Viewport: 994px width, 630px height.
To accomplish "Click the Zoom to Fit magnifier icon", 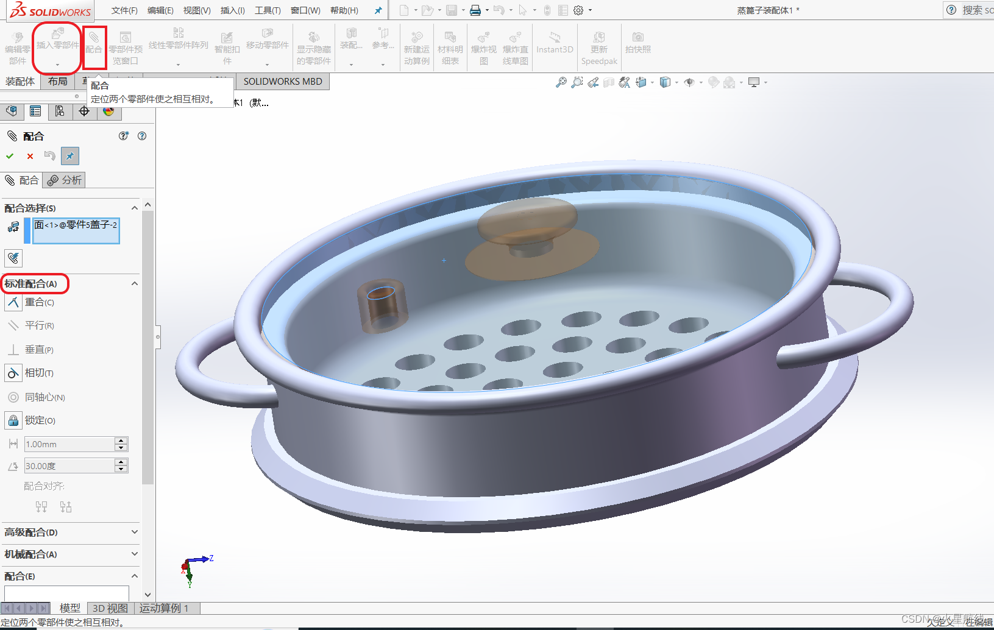I will click(561, 82).
